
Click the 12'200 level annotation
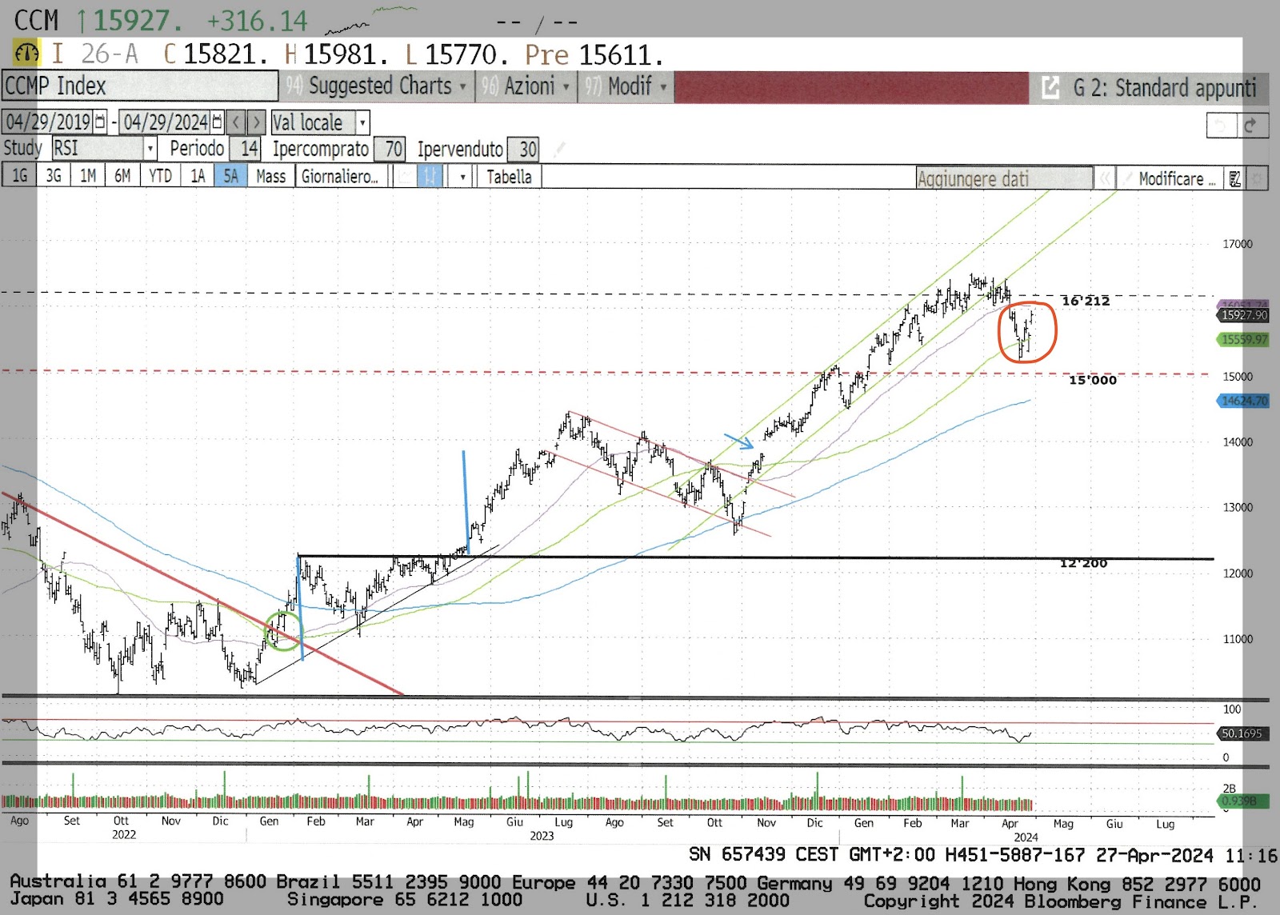(1084, 563)
